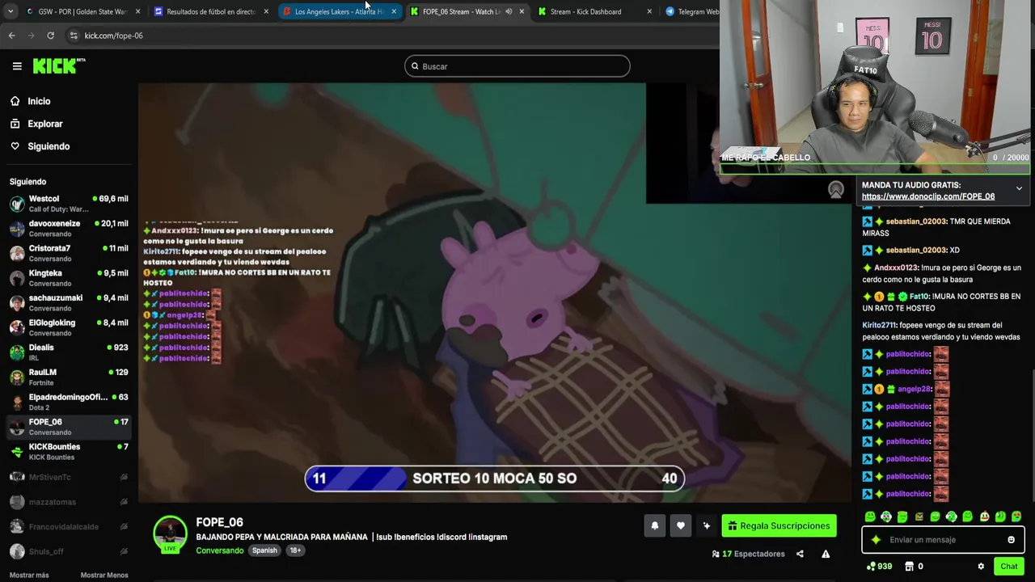Click username Kirito2711 in side chat
Image resolution: width=1035 pixels, height=582 pixels.
[879, 325]
